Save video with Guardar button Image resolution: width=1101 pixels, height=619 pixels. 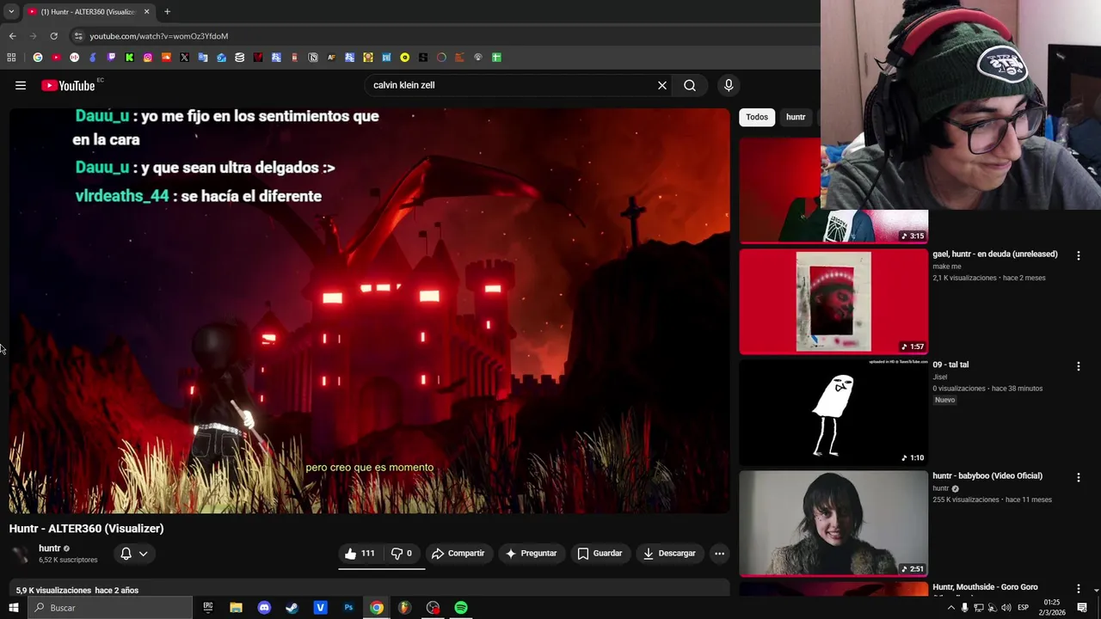(x=600, y=554)
